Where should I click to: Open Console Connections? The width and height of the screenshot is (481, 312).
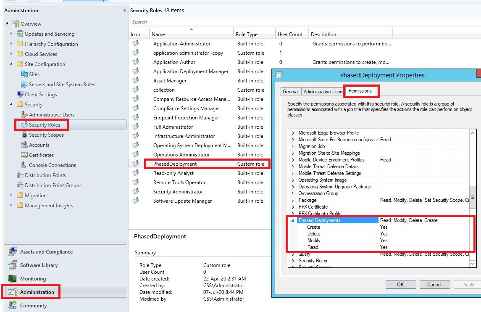click(53, 165)
